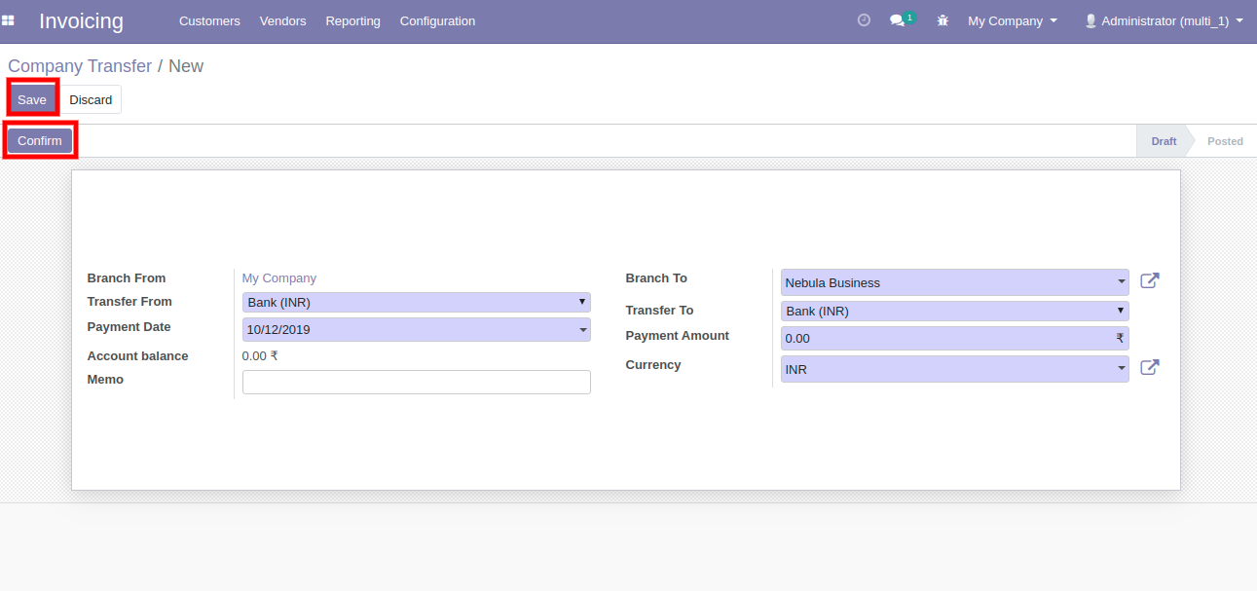This screenshot has height=591, width=1257.
Task: Open the apps grid menu icon
Action: tap(9, 20)
